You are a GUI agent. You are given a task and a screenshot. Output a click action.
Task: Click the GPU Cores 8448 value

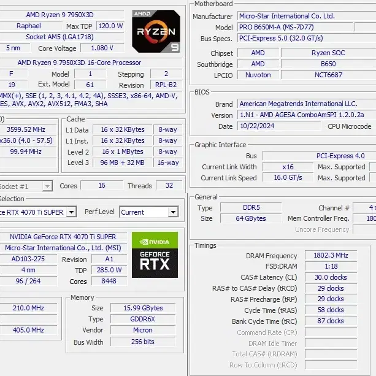[109, 281]
